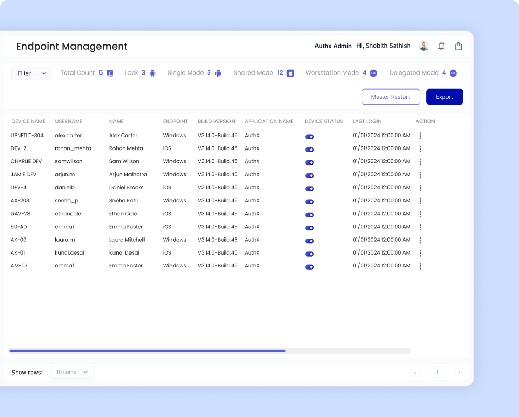The width and height of the screenshot is (519, 417).
Task: Click the Apple icon beside Shared Mode
Action: (291, 73)
